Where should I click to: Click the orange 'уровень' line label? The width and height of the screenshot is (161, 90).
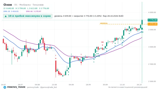click(104, 23)
